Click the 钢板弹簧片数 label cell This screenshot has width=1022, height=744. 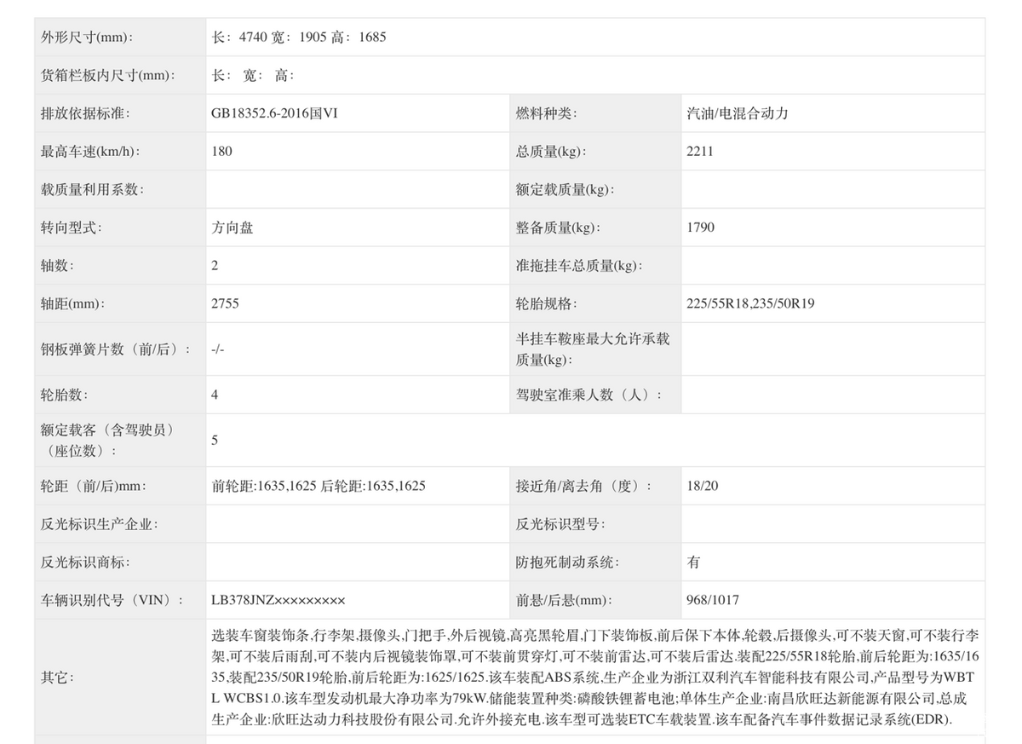(115, 349)
